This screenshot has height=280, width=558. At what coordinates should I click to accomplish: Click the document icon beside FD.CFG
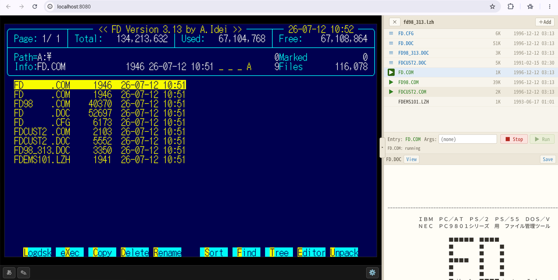point(391,33)
